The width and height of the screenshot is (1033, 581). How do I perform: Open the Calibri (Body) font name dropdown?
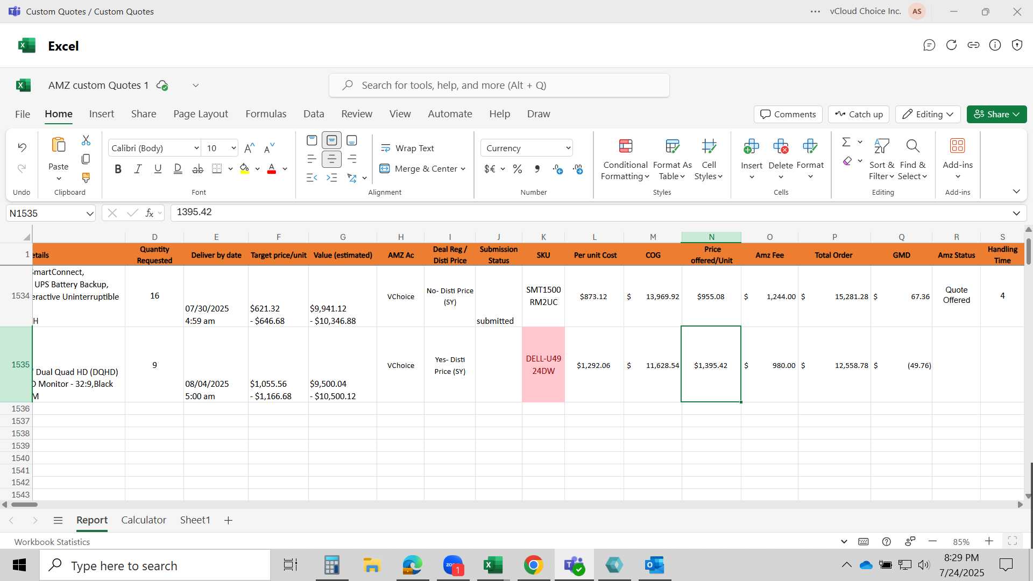[x=196, y=148]
